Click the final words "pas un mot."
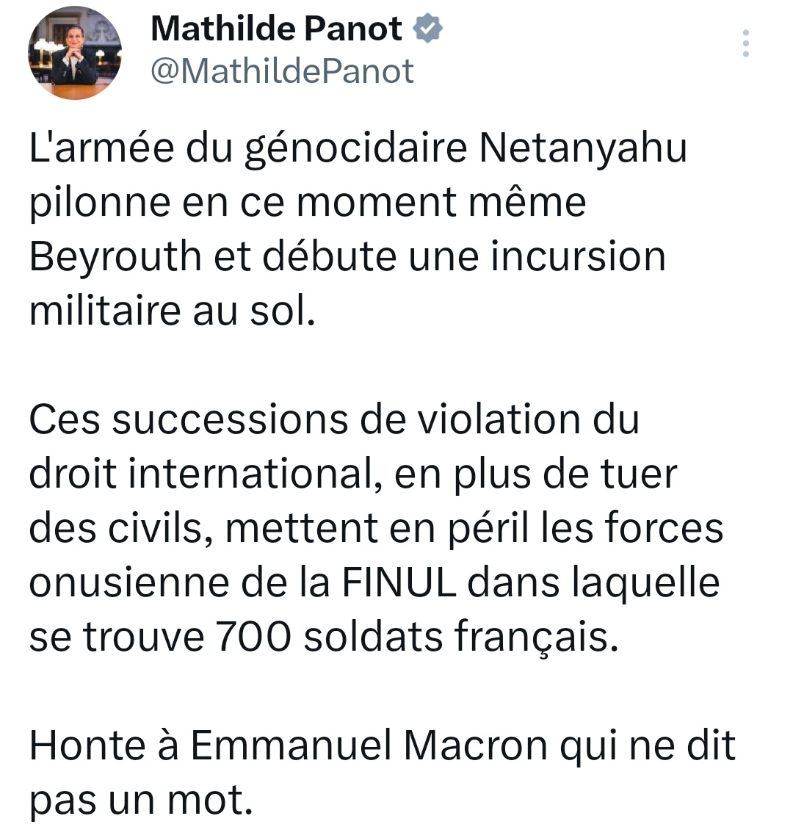The height and width of the screenshot is (838, 793). [x=137, y=800]
